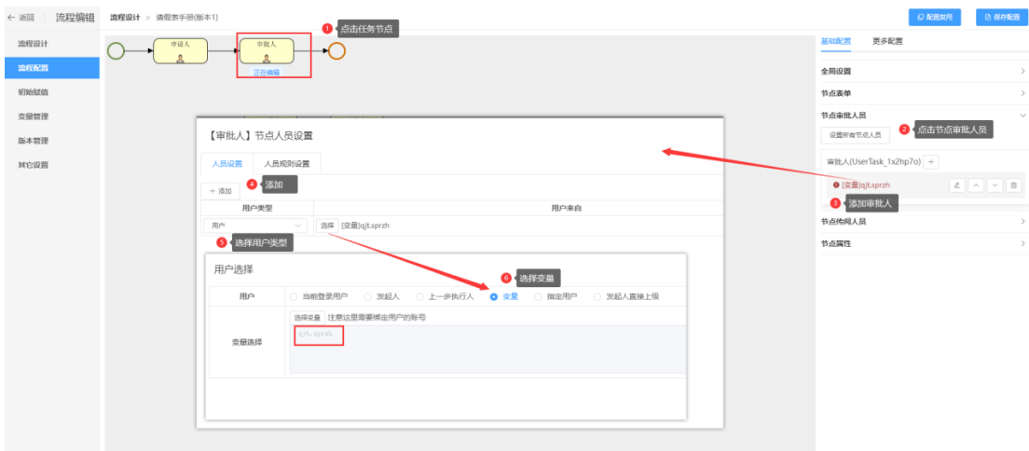The height and width of the screenshot is (451, 1029).
Task: Click the 返回 back arrow
Action: click(x=10, y=18)
